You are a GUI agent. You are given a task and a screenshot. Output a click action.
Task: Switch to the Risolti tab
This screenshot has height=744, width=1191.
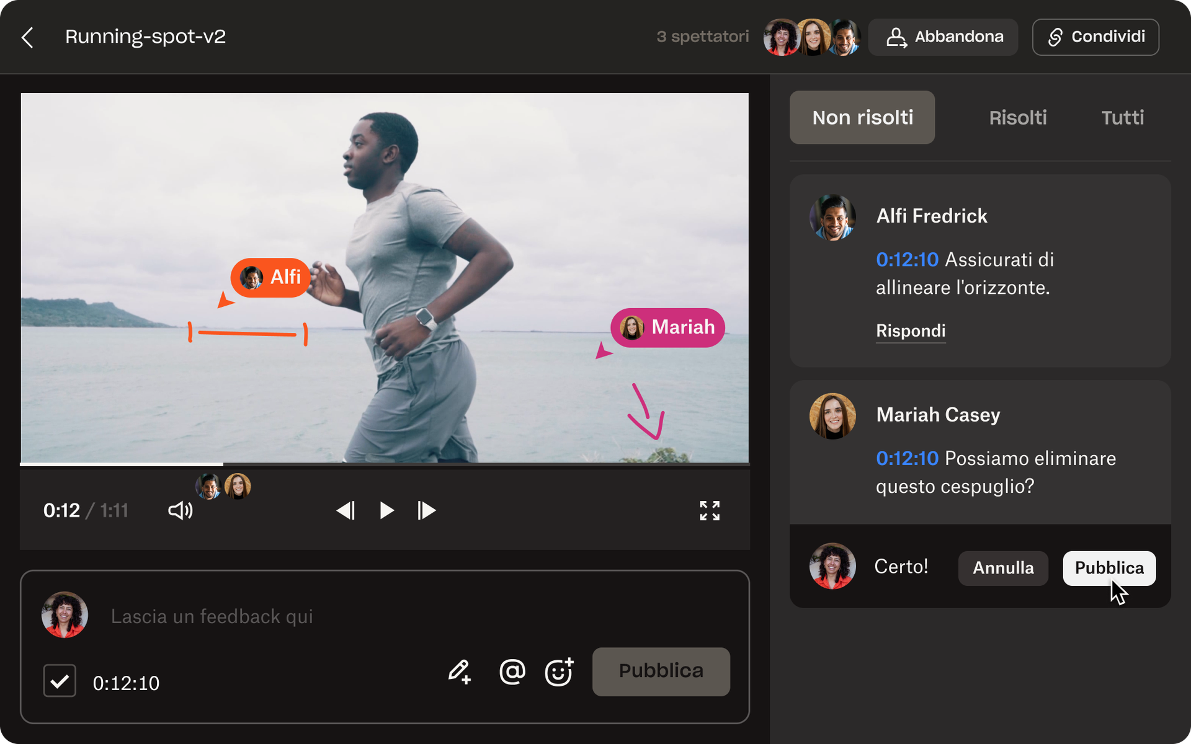coord(1018,117)
